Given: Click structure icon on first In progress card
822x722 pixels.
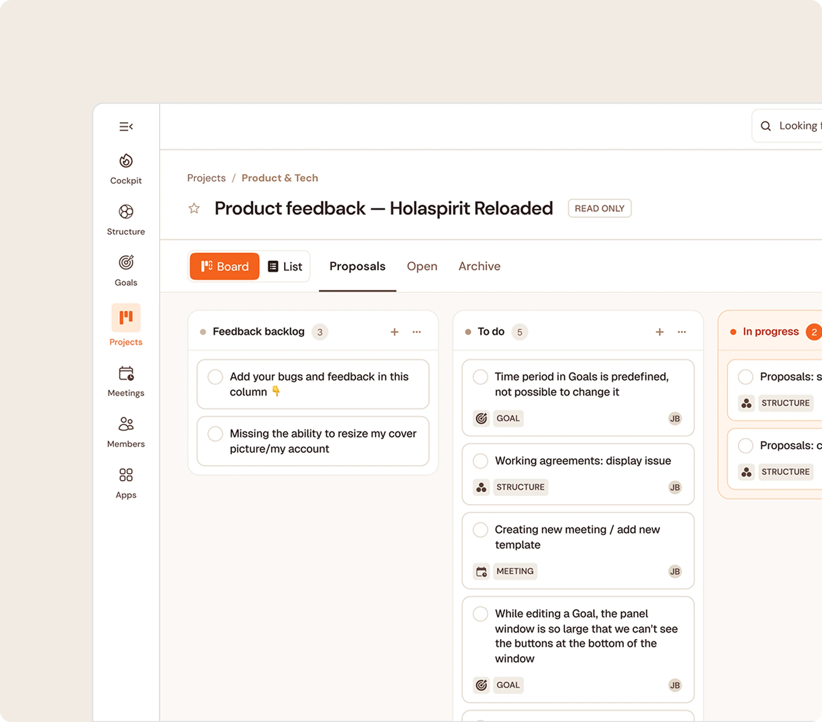Looking at the screenshot, I should click(x=746, y=403).
